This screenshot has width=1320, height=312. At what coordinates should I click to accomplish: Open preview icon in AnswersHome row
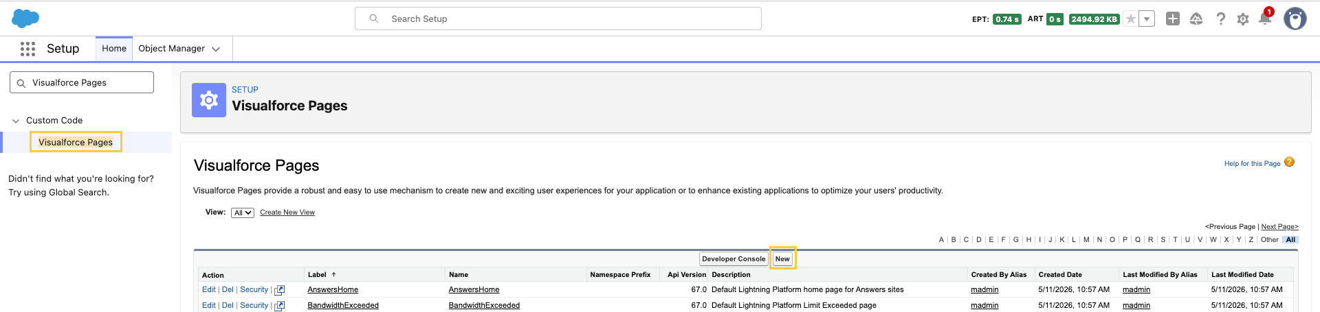(280, 290)
